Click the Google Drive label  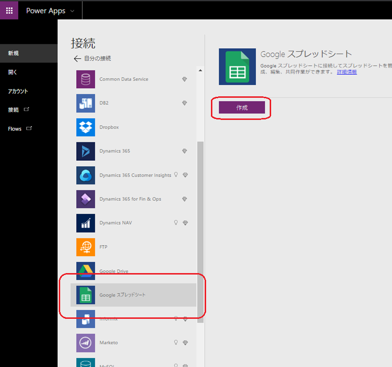(114, 271)
